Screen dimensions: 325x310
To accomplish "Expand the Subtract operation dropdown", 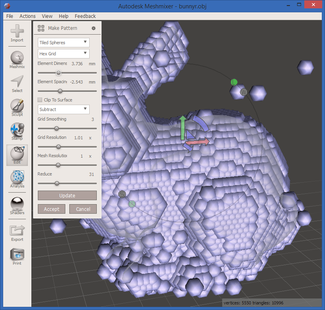I will tap(64, 109).
